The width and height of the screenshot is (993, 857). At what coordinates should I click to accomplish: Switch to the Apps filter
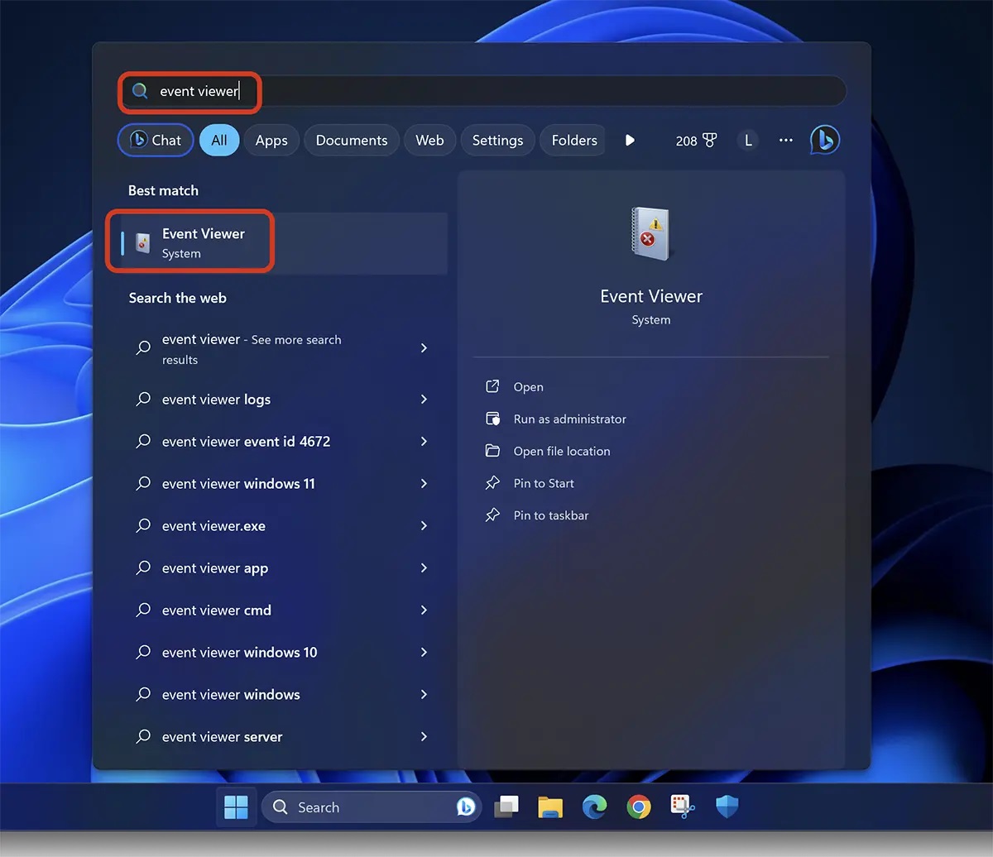point(271,141)
